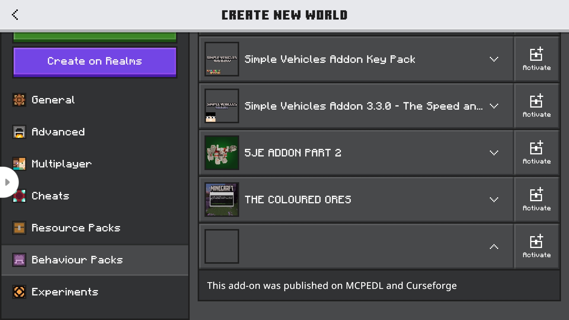
Task: Activate the 5JE ADDON PART 2 pack
Action: pos(536,153)
